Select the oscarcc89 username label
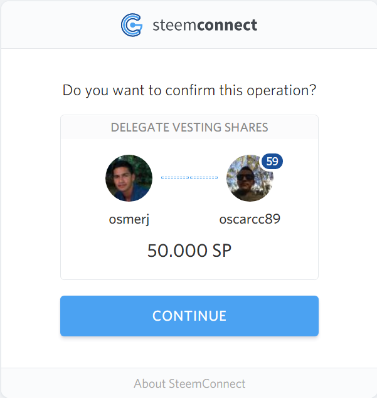 pyautogui.click(x=250, y=219)
